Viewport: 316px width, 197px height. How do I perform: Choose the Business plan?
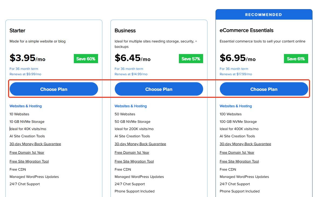click(159, 89)
